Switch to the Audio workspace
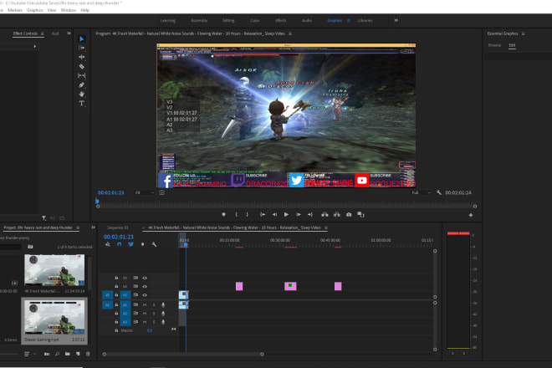The height and width of the screenshot is (368, 552). tap(307, 20)
